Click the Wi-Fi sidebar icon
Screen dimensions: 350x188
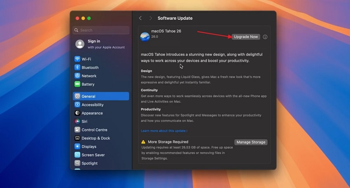pos(77,59)
